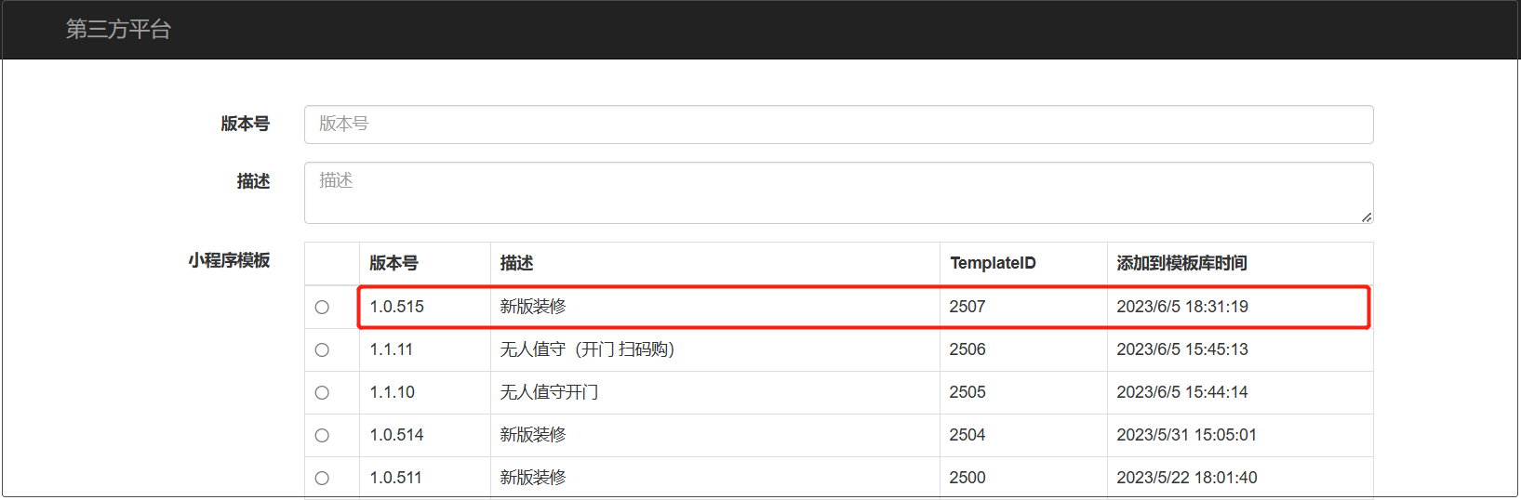Image resolution: width=1521 pixels, height=500 pixels.
Task: Click the 描述 textarea
Action: coord(838,193)
